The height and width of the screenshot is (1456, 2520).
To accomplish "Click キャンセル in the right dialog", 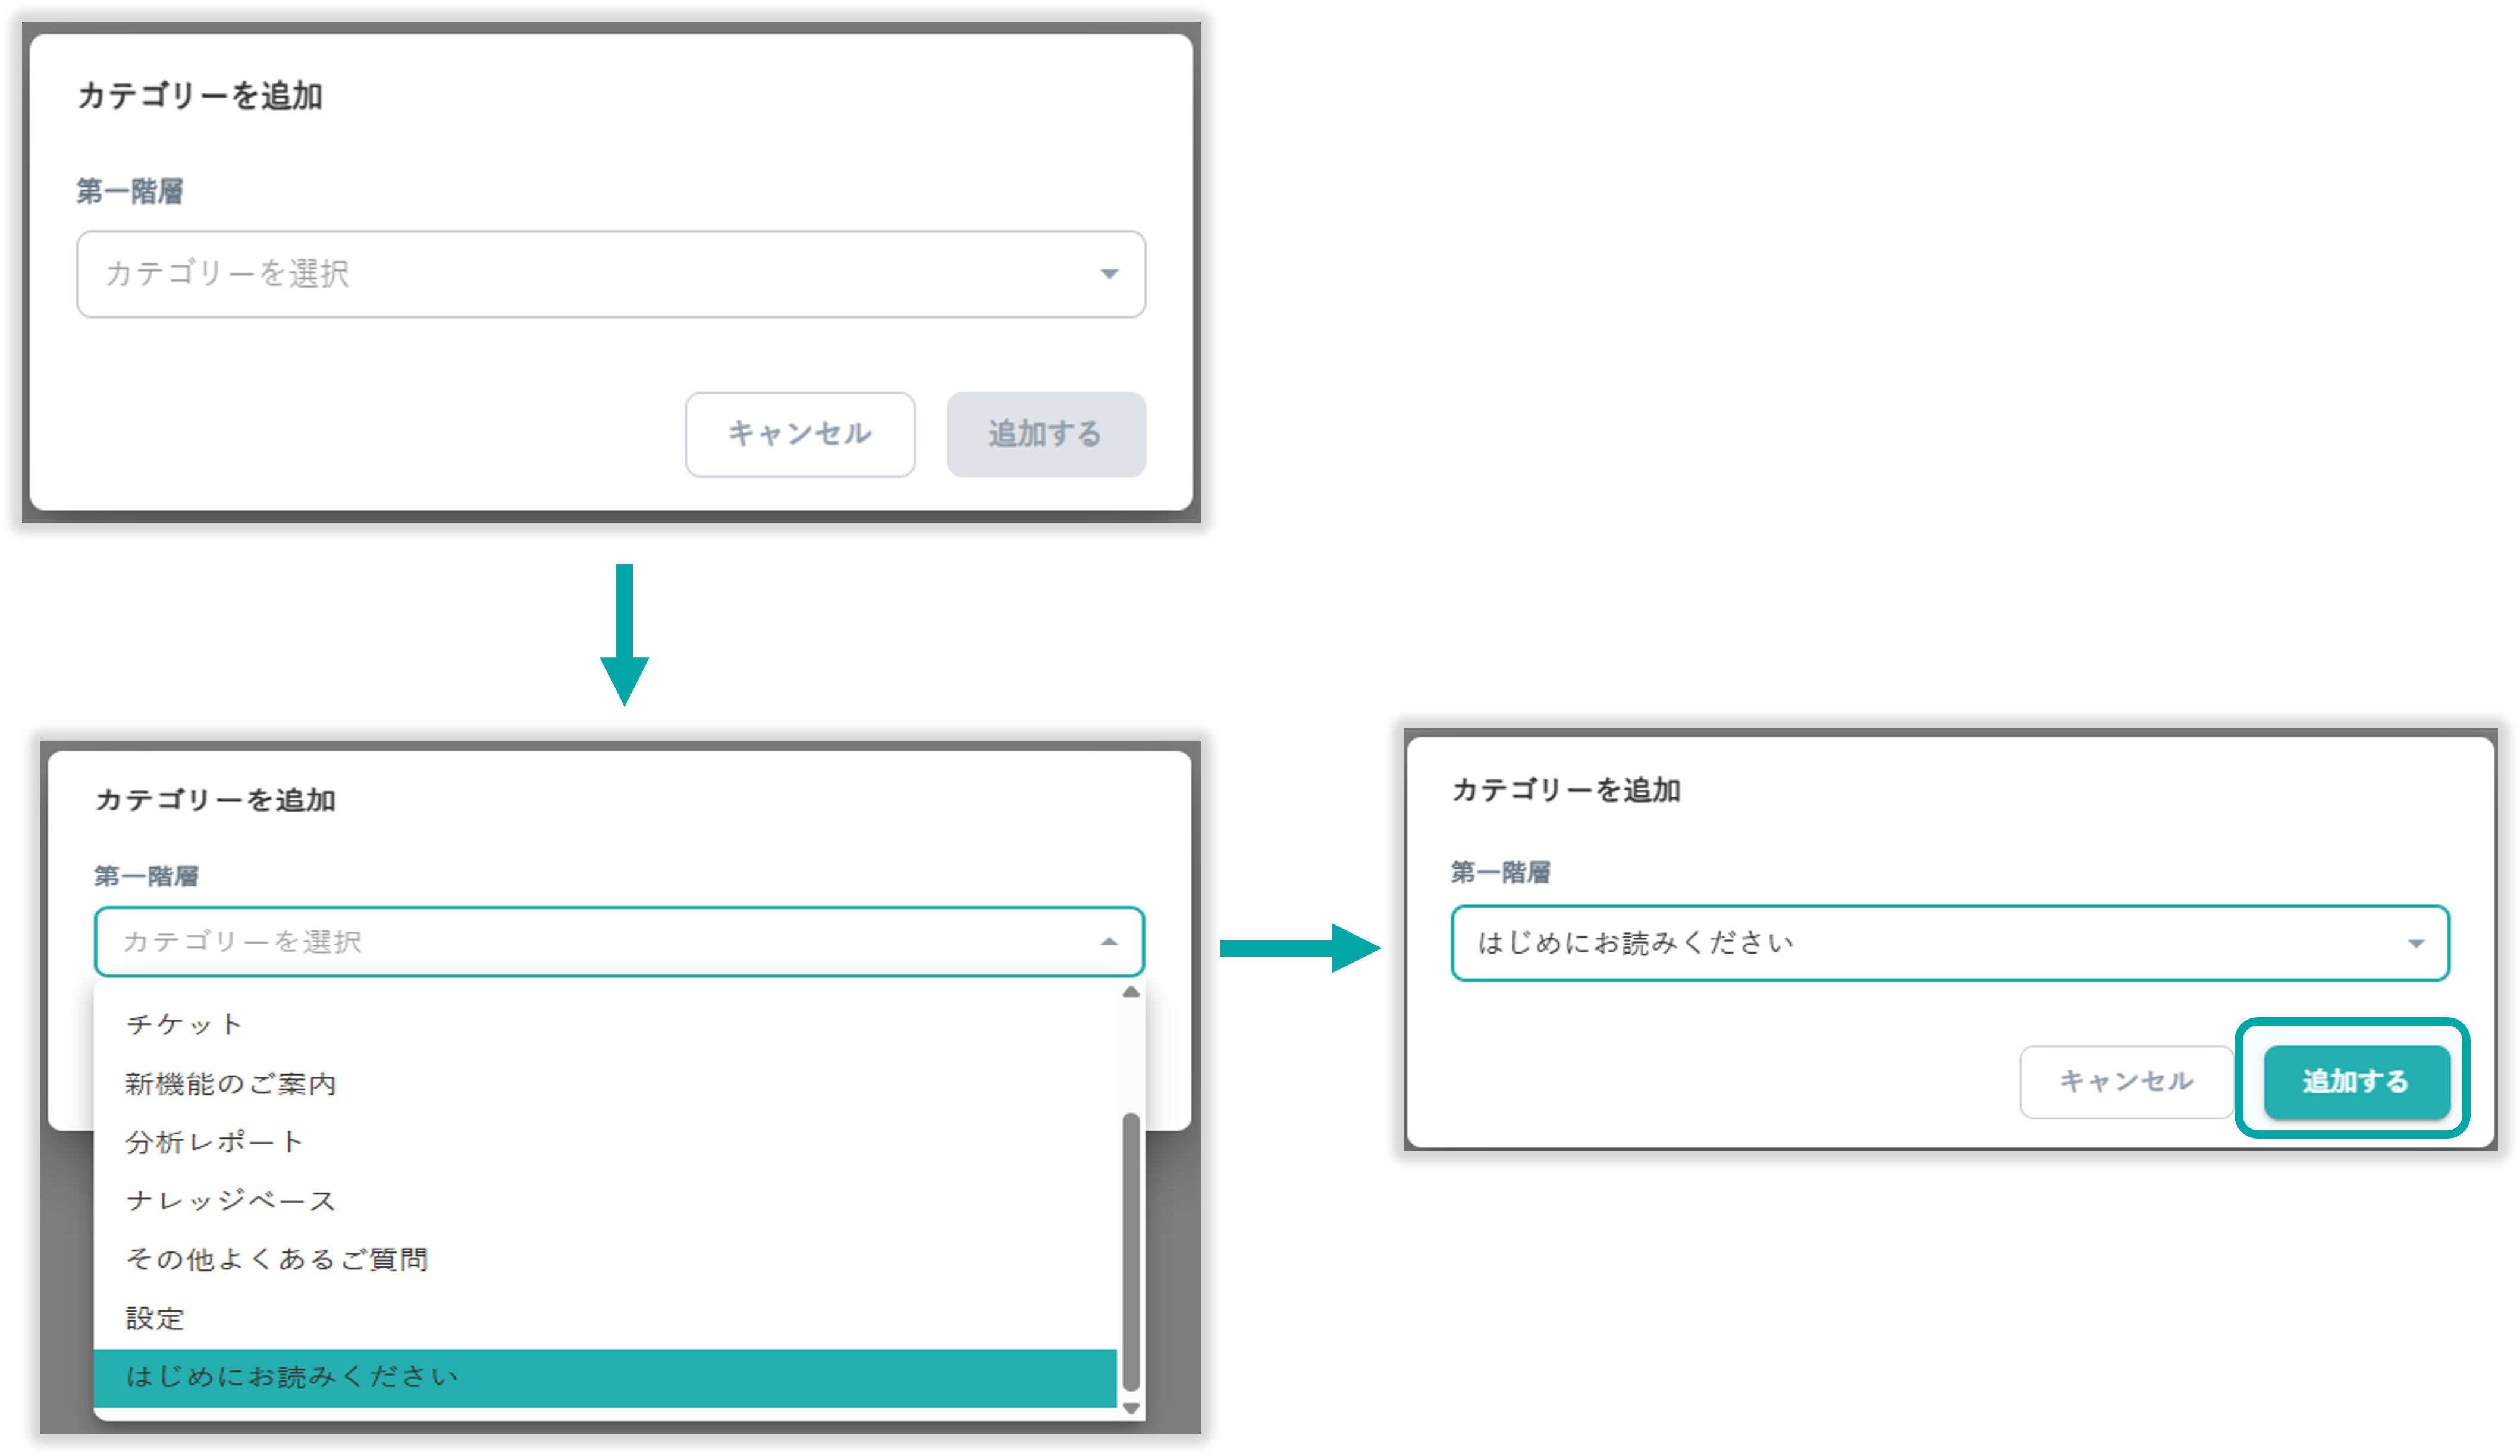I will [2125, 1081].
